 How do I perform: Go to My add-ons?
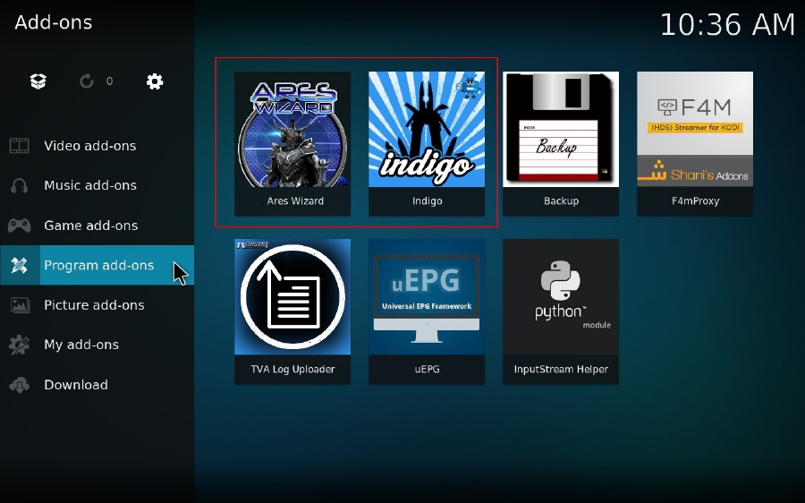pyautogui.click(x=97, y=345)
